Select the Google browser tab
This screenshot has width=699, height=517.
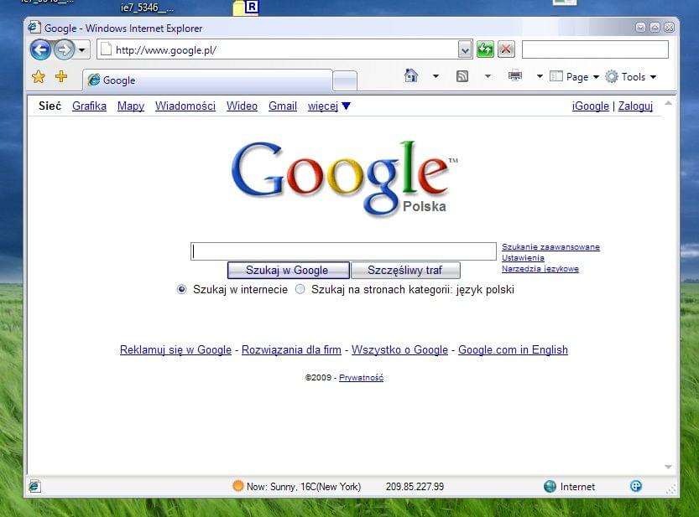pos(208,80)
